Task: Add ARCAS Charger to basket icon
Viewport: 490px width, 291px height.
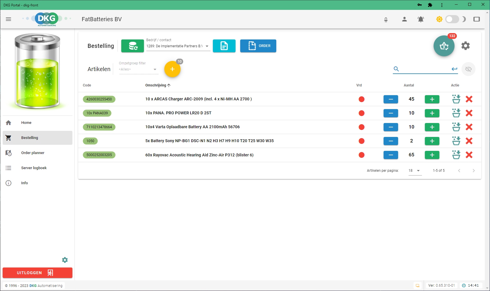Action: click(x=456, y=99)
